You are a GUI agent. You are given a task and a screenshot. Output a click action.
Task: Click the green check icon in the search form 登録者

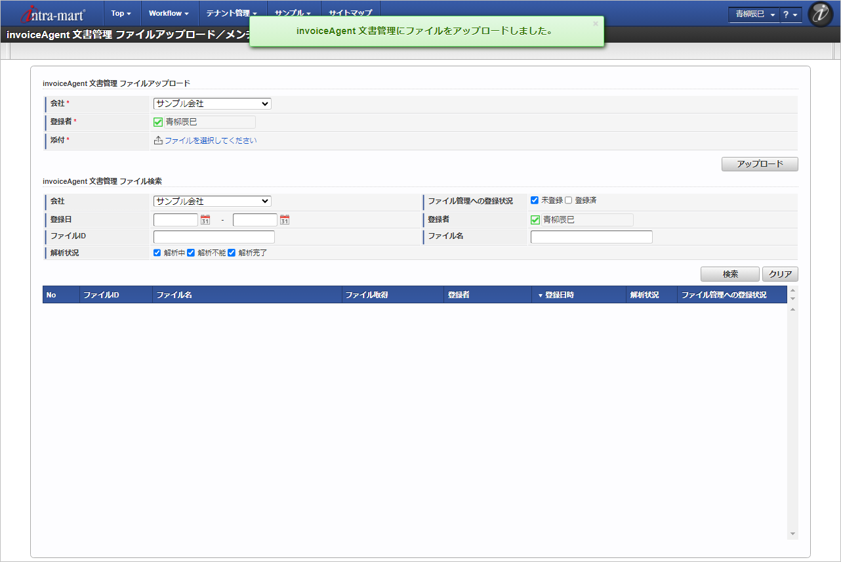[x=535, y=220]
